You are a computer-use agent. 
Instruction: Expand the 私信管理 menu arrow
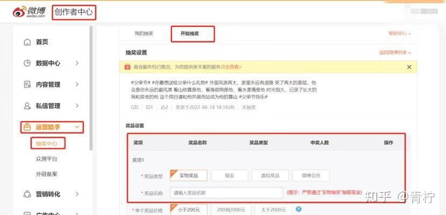(77, 106)
